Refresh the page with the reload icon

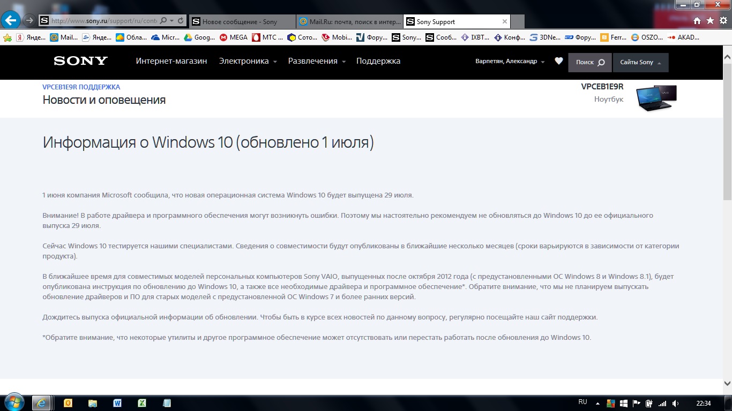181,21
